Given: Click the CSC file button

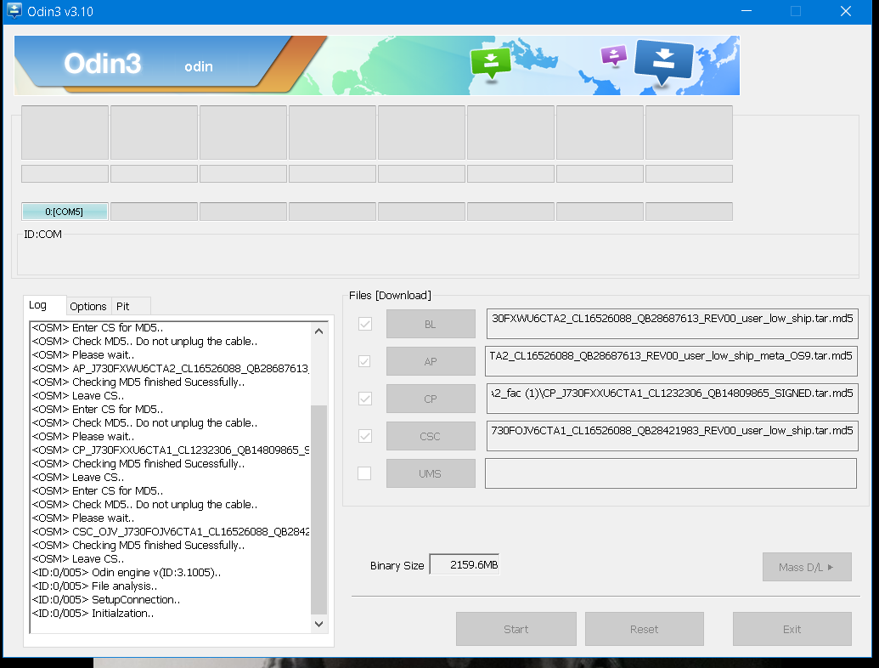Looking at the screenshot, I should 431,436.
